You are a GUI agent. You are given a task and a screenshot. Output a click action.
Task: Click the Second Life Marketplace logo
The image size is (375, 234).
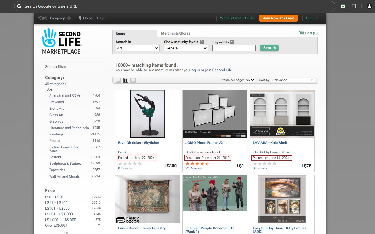(x=62, y=41)
